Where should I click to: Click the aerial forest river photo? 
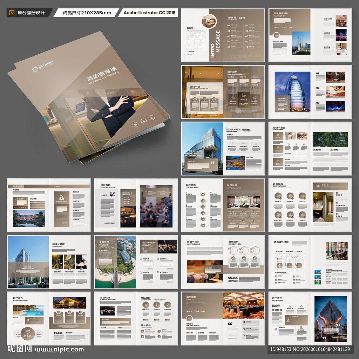330,140
